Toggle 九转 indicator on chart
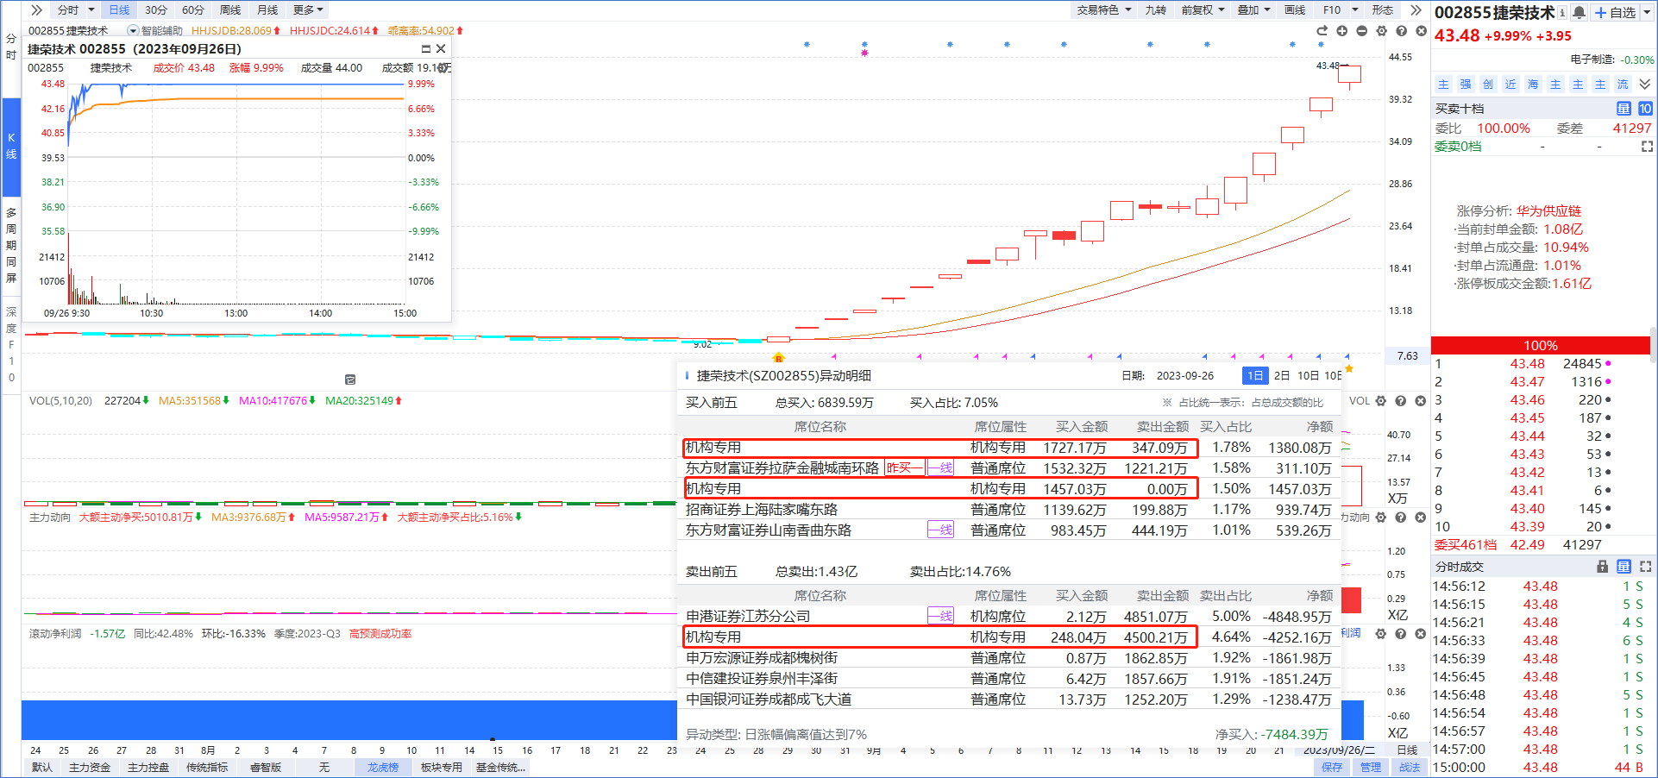Image resolution: width=1658 pixels, height=778 pixels. (x=1155, y=10)
